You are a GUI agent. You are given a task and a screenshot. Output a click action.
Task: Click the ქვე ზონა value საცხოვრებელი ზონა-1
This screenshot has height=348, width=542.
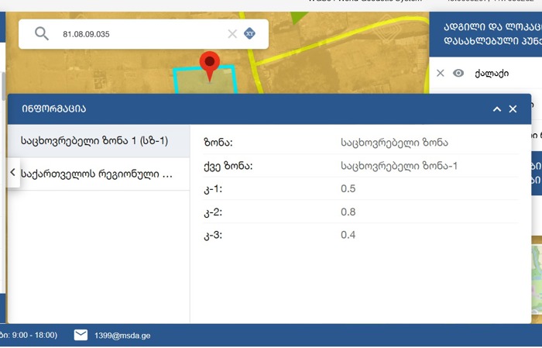coord(399,166)
